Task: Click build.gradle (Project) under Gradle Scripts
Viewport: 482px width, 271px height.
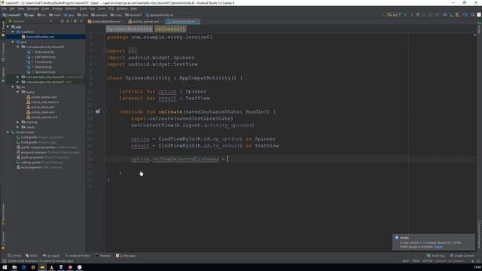Action: 40,137
